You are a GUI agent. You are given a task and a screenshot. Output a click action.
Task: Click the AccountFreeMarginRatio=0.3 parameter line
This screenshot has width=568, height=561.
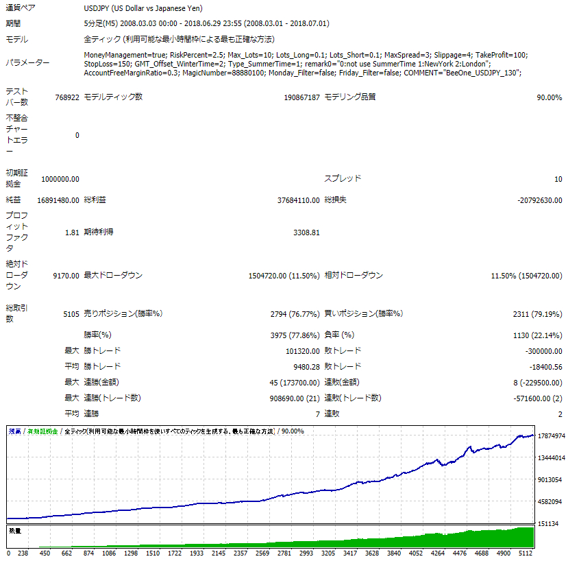(x=302, y=73)
